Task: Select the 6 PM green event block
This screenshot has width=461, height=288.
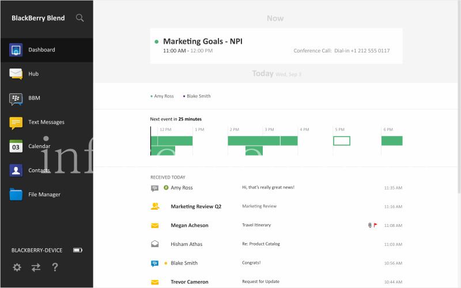Action: click(x=392, y=141)
